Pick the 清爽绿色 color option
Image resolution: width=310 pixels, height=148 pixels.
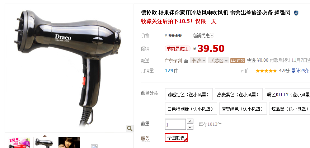243,109
